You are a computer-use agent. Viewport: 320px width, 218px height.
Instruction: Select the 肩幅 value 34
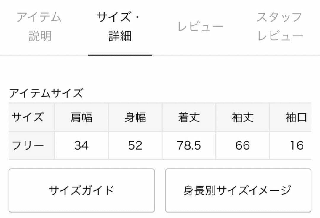tap(81, 145)
